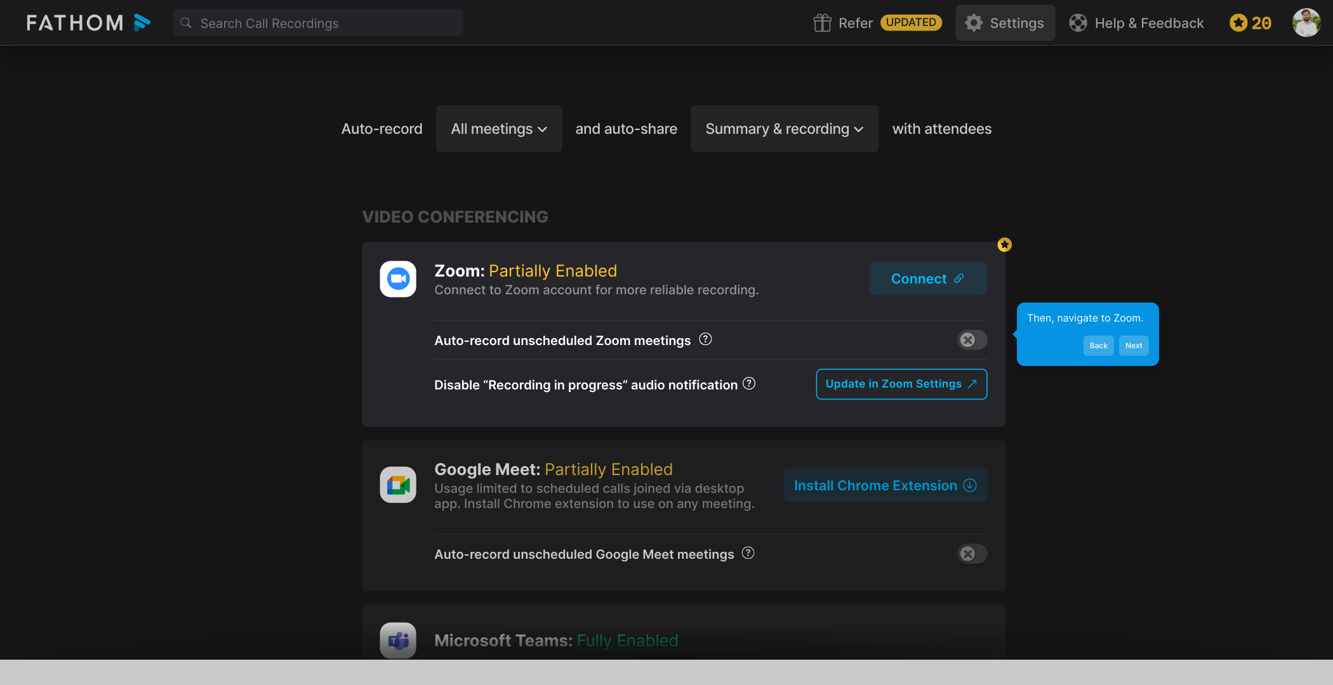Click the 'Then, navigate to Zoom.' tooltip text
The image size is (1333, 685).
click(1085, 318)
